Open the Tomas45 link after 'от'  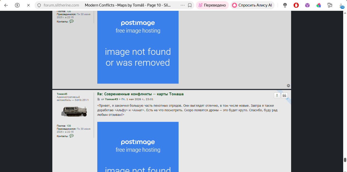112,99
